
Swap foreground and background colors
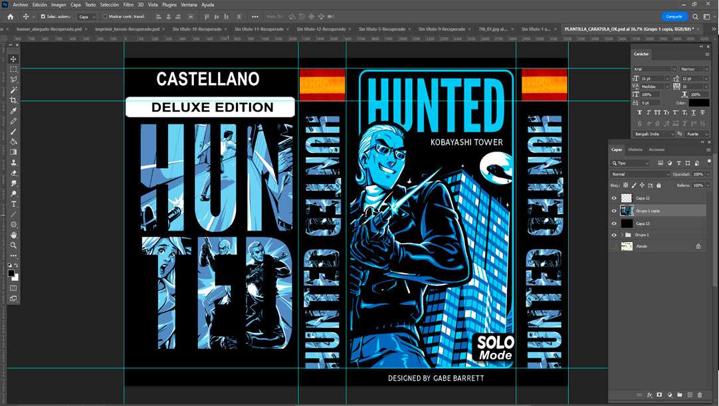17,265
